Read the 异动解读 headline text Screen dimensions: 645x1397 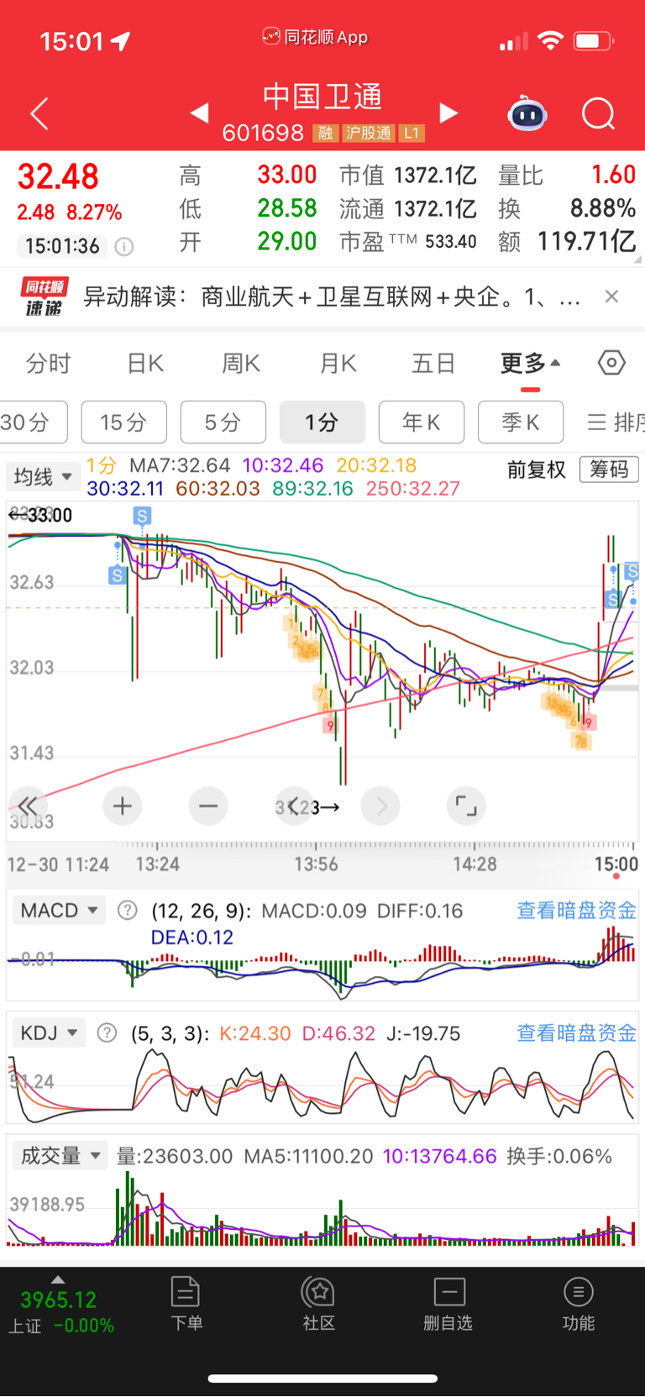pyautogui.click(x=332, y=297)
